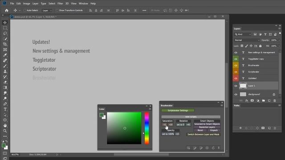The height and width of the screenshot is (160, 285).
Task: Click Saturation +10 button
Action: coord(171,124)
